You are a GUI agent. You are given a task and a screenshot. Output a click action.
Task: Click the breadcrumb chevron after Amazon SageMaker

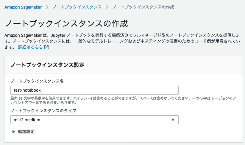coord(47,7)
